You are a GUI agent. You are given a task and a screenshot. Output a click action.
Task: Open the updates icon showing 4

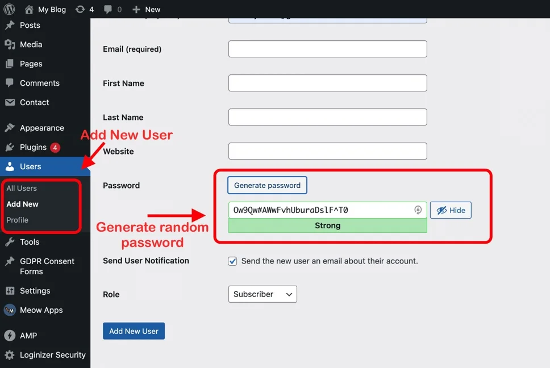point(80,9)
